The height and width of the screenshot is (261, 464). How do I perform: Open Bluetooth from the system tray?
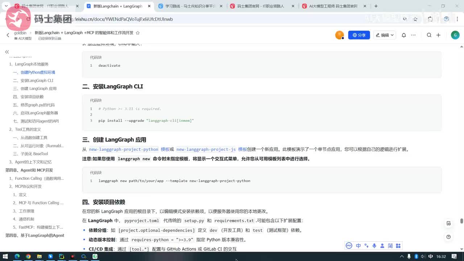point(416,256)
